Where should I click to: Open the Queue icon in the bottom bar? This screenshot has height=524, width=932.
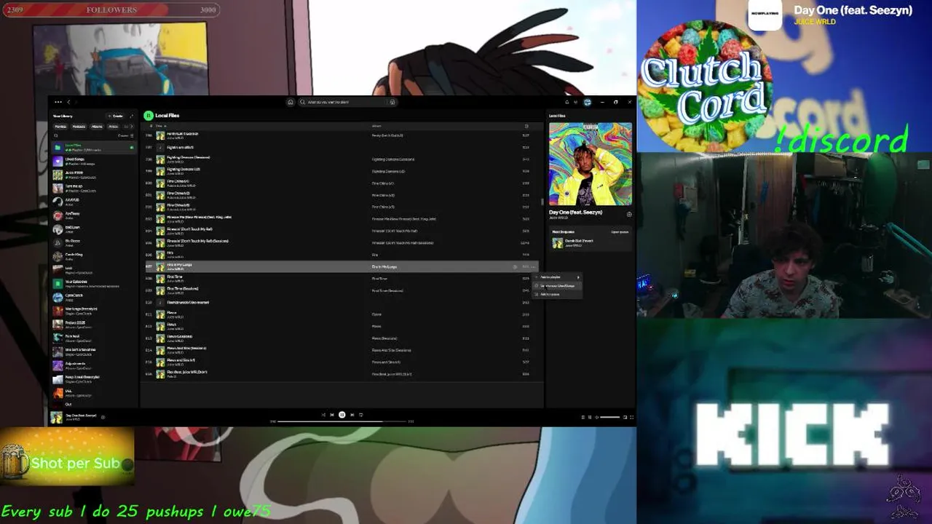[x=582, y=417]
